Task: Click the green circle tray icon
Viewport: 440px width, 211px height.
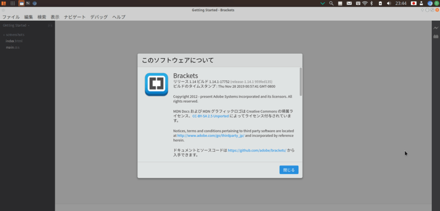Action: coord(436,3)
